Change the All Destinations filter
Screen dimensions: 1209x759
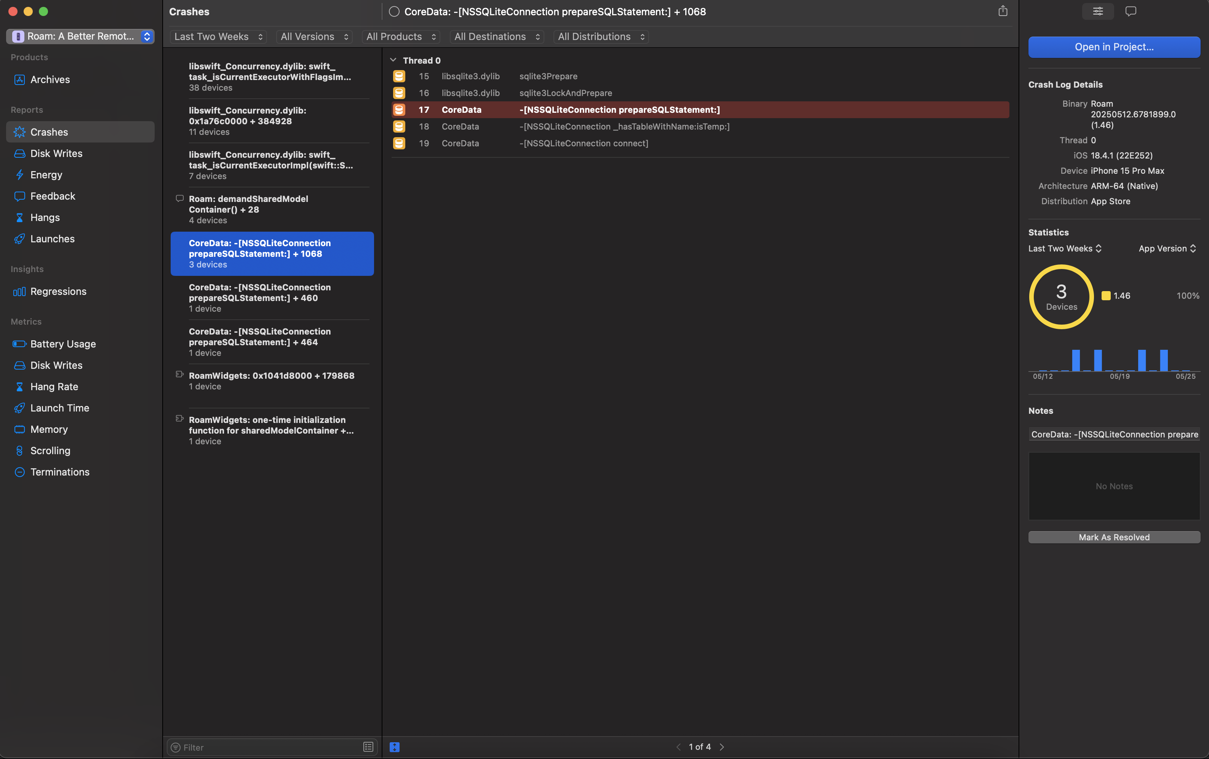coord(496,36)
